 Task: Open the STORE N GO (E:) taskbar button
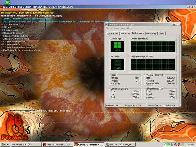(26, 144)
